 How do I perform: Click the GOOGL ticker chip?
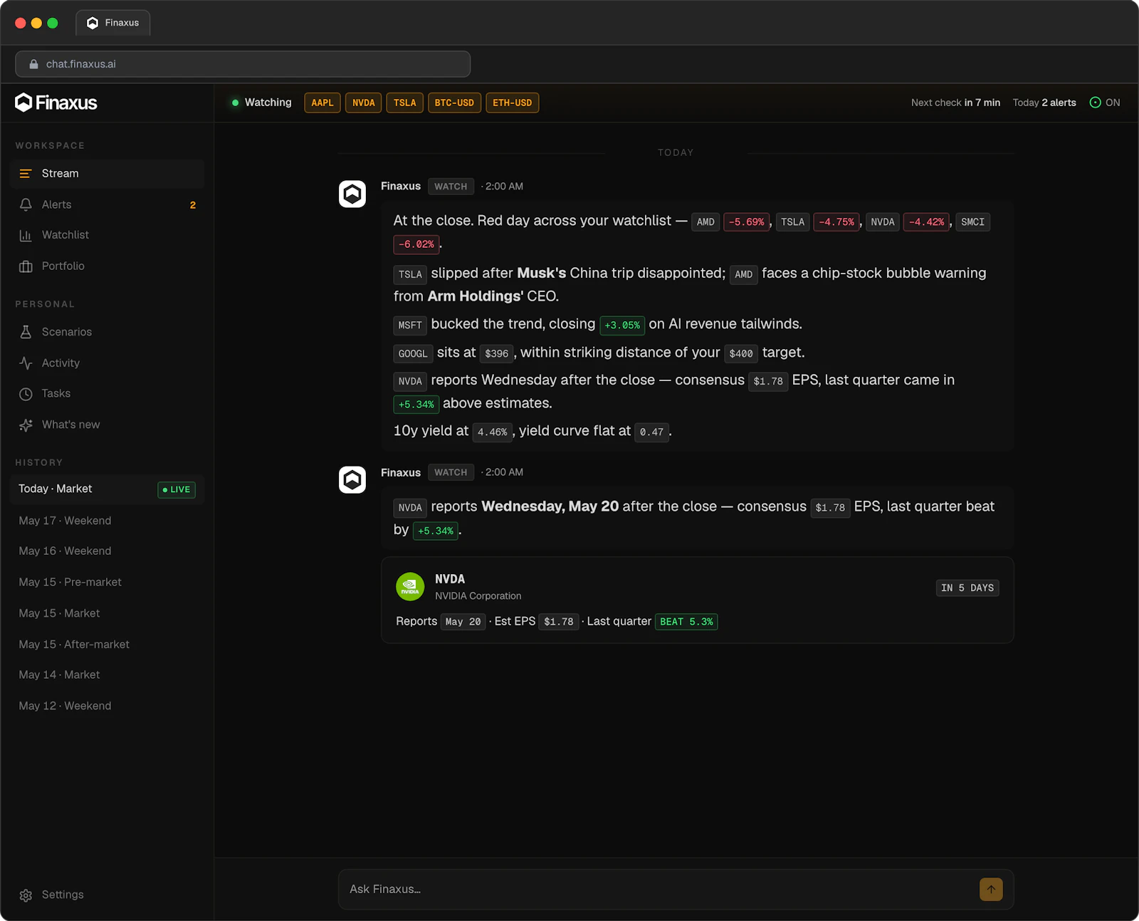(x=413, y=354)
